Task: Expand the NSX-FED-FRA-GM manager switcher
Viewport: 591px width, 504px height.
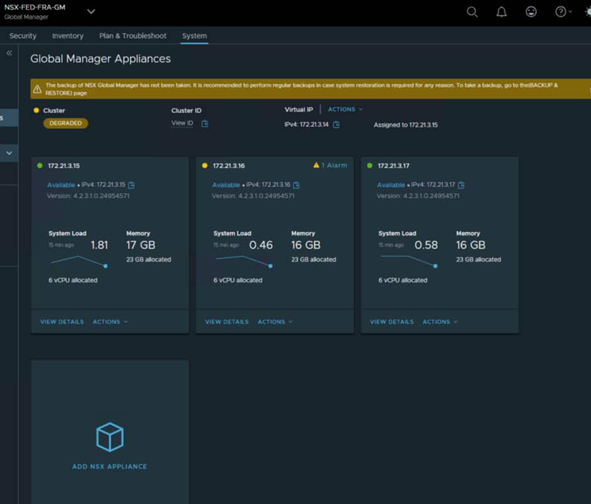Action: coord(91,12)
